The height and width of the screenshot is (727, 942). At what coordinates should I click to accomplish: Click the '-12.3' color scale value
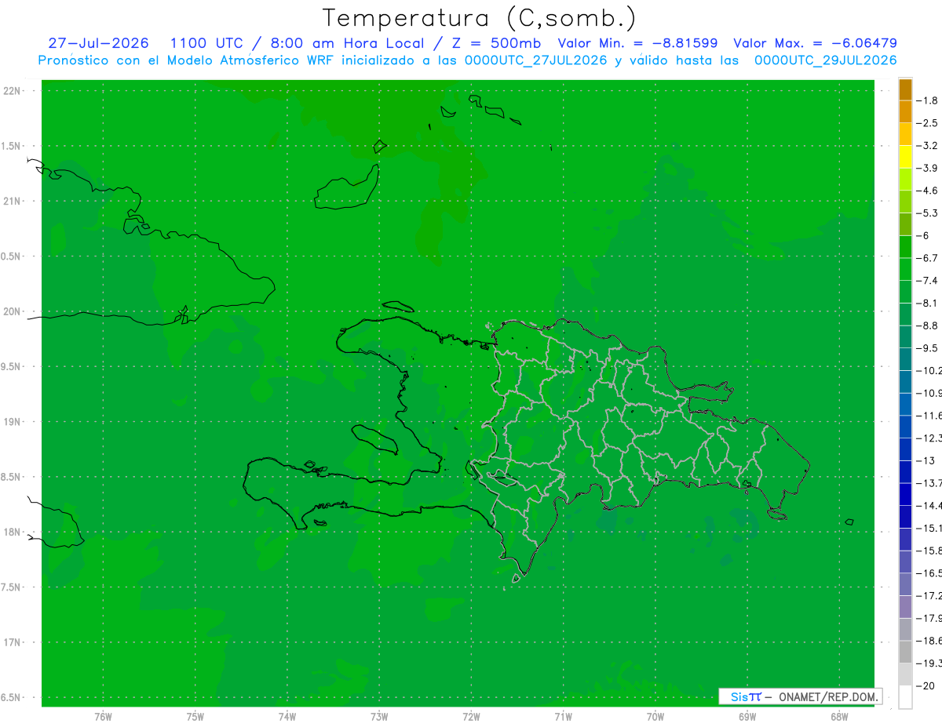click(x=929, y=438)
